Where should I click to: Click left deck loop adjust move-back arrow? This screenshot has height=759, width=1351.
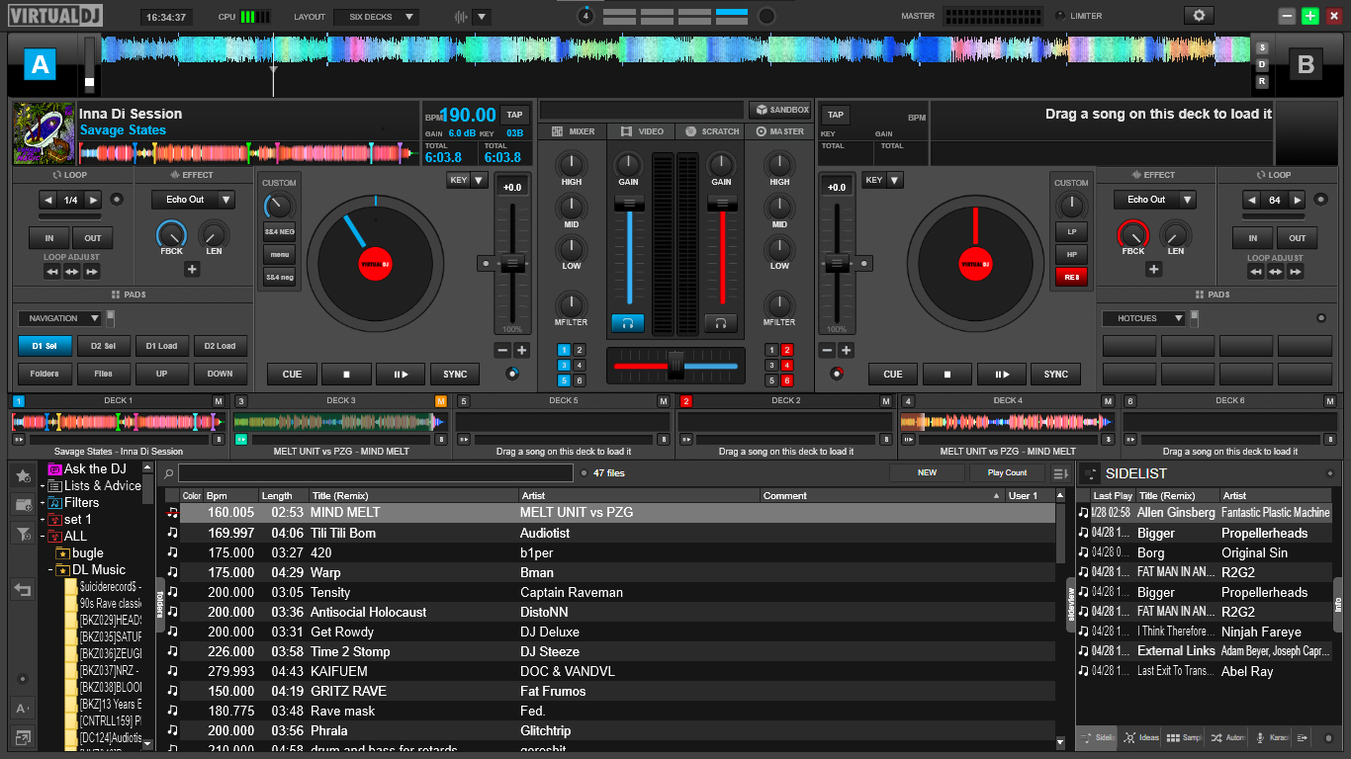pyautogui.click(x=51, y=271)
